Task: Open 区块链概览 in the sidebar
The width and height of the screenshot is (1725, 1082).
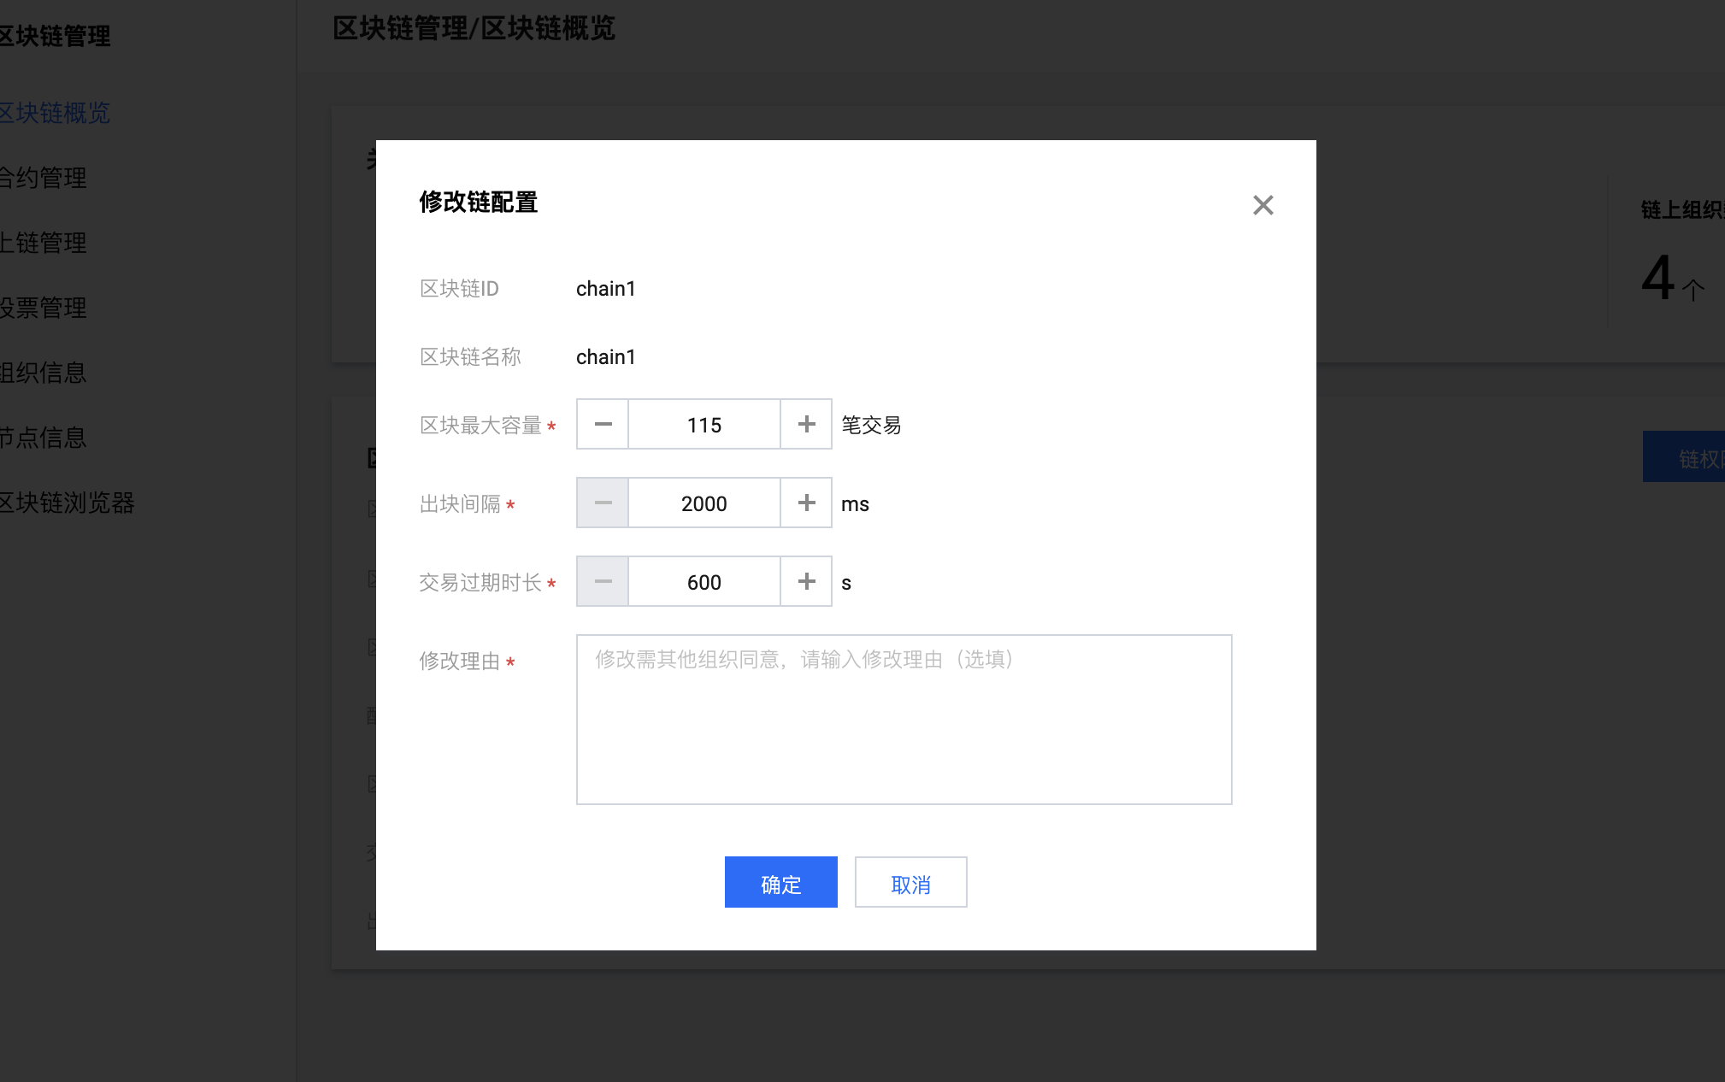Action: (55, 113)
